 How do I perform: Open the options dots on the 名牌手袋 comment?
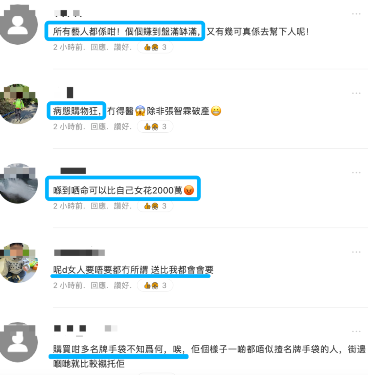[x=356, y=331]
